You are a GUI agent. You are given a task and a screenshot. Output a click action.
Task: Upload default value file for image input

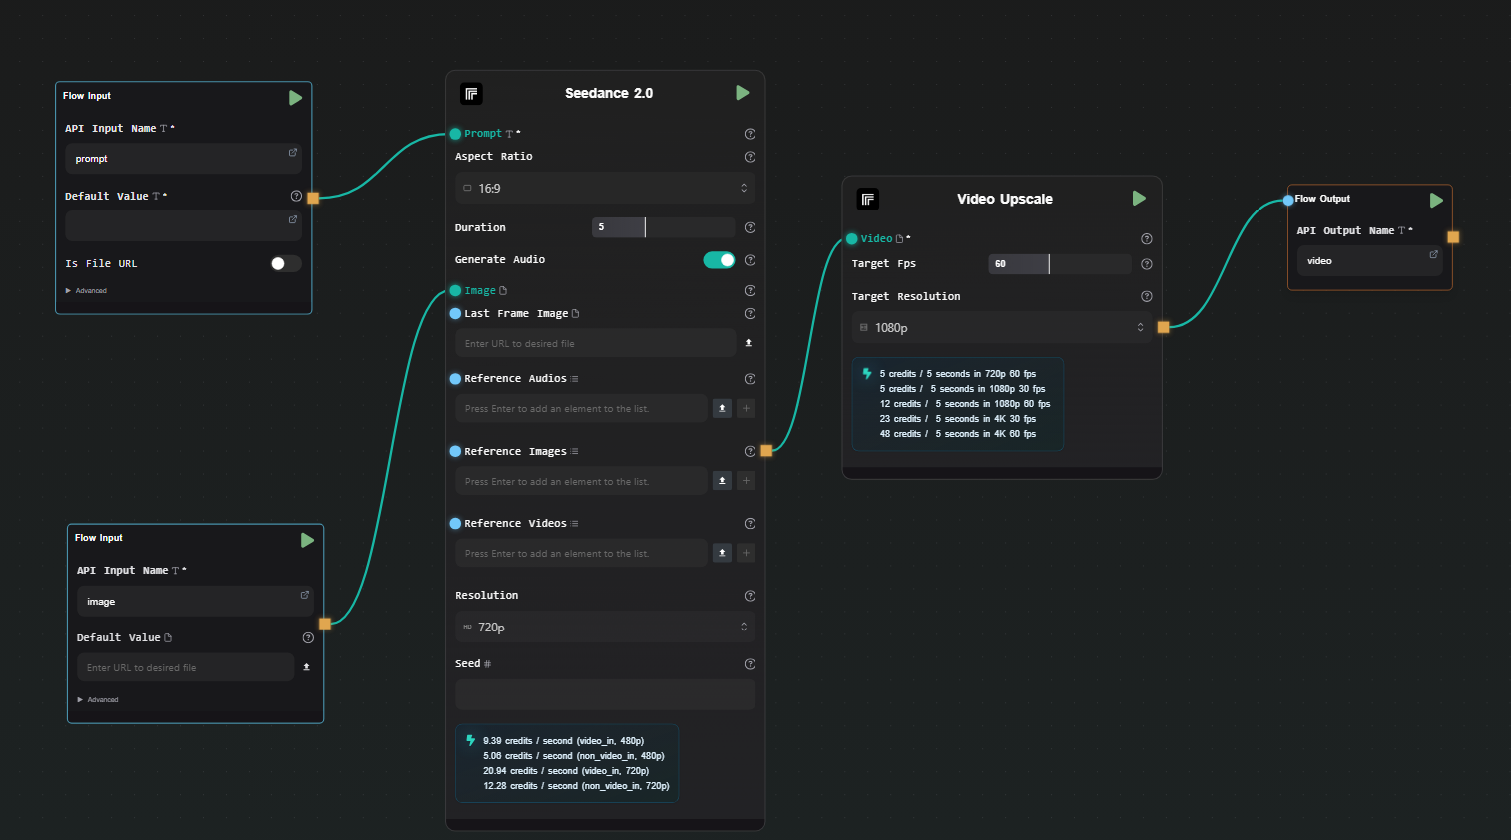pyautogui.click(x=306, y=667)
